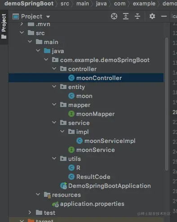Click main in the breadcrumb bar
177x222 pixels.
tap(83, 4)
